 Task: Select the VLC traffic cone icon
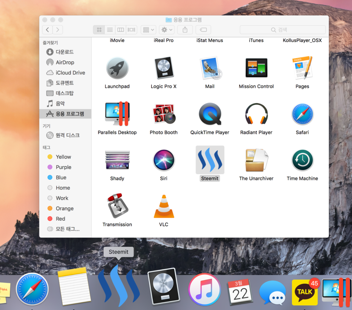click(164, 206)
